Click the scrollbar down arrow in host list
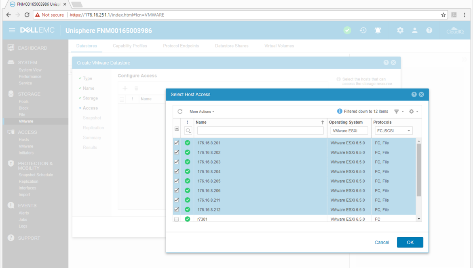Screen dimensions: 473x268 [x=419, y=219]
